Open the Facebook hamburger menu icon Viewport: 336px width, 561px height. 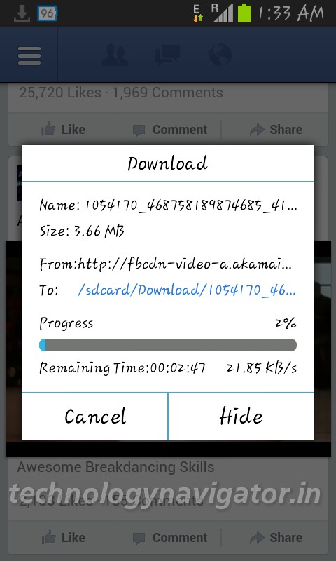click(29, 55)
